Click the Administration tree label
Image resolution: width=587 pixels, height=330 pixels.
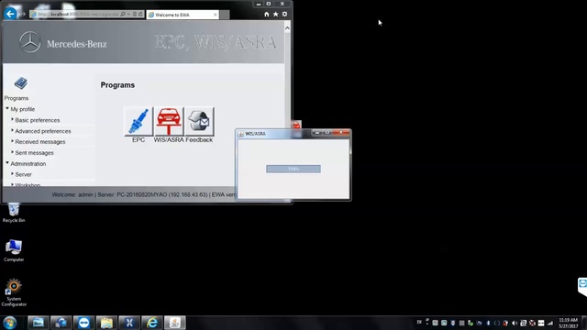pyautogui.click(x=28, y=164)
